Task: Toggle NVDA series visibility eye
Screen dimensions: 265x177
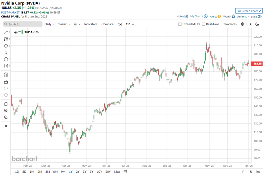Action: click(16, 32)
